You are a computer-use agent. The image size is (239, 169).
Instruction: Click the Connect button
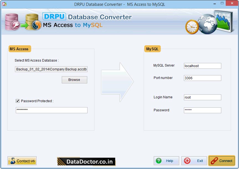(222, 161)
